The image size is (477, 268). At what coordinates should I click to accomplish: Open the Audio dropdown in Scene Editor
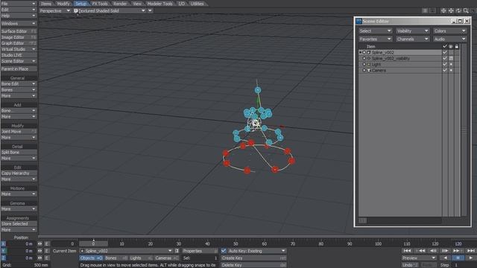tap(450, 39)
